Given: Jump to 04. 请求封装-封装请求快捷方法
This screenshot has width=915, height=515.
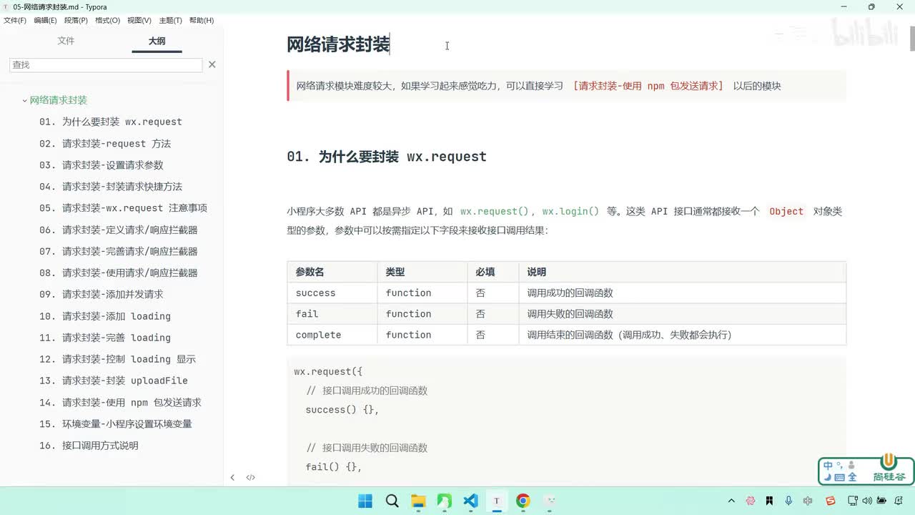Looking at the screenshot, I should (111, 187).
